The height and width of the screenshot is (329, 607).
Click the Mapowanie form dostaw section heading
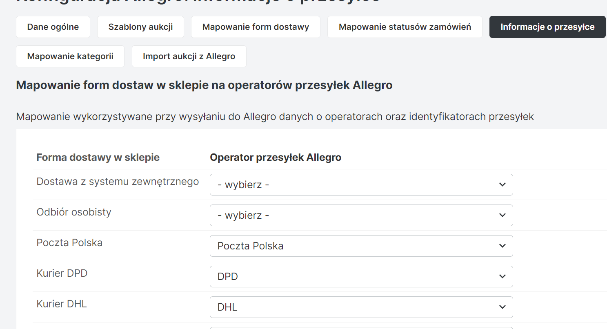(x=204, y=86)
